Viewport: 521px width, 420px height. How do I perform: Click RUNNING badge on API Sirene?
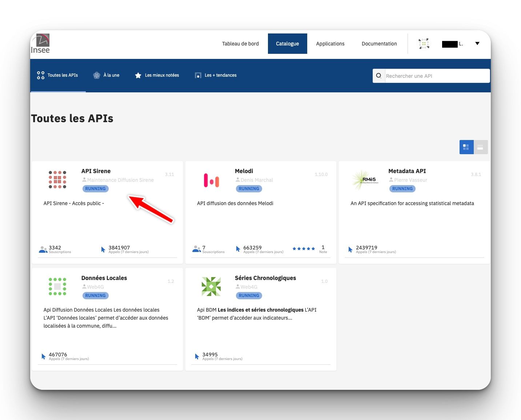95,189
